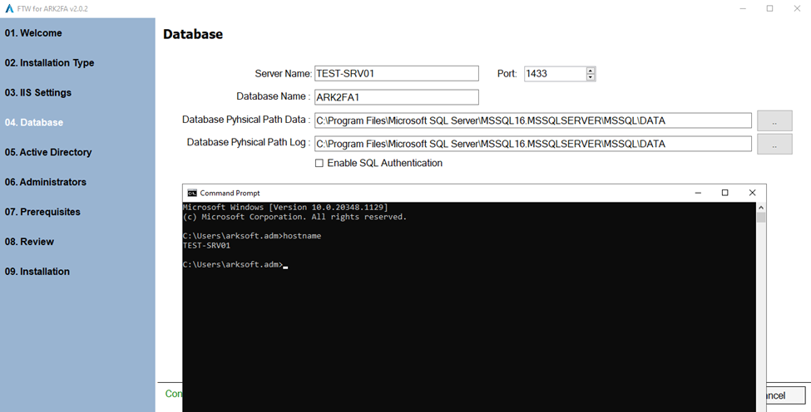Viewport: 811px width, 412px height.
Task: Decrease the Port value with down arrow
Action: click(591, 77)
